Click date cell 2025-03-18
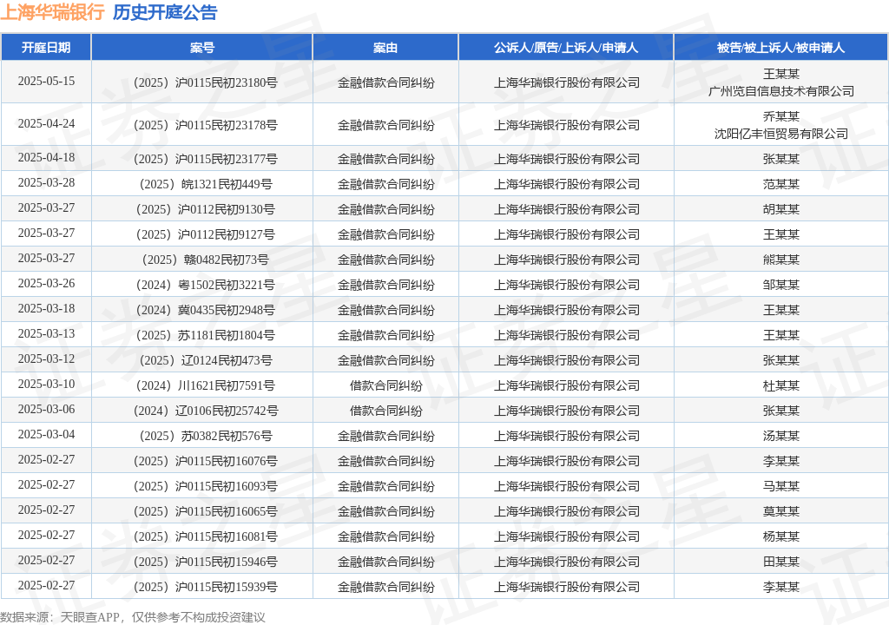889x625 pixels. point(46,308)
